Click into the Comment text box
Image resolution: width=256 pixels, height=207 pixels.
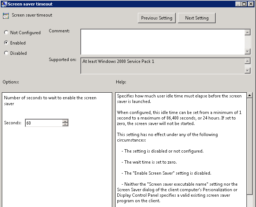click(x=162, y=42)
